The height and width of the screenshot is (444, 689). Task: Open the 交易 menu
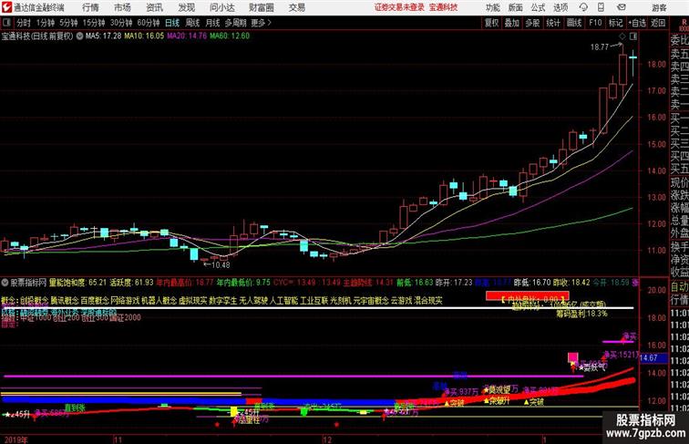tap(296, 7)
